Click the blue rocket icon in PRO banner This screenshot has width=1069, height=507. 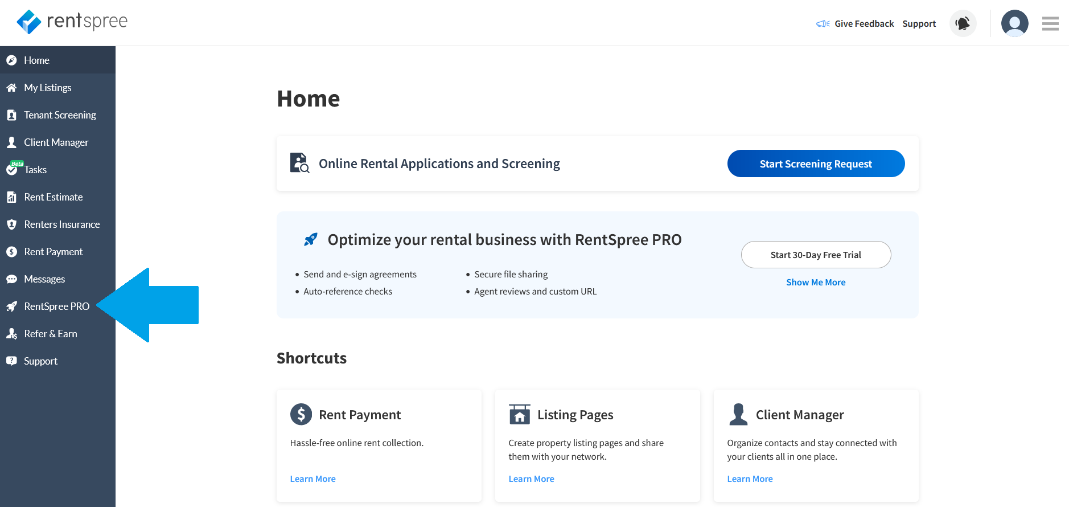point(311,239)
